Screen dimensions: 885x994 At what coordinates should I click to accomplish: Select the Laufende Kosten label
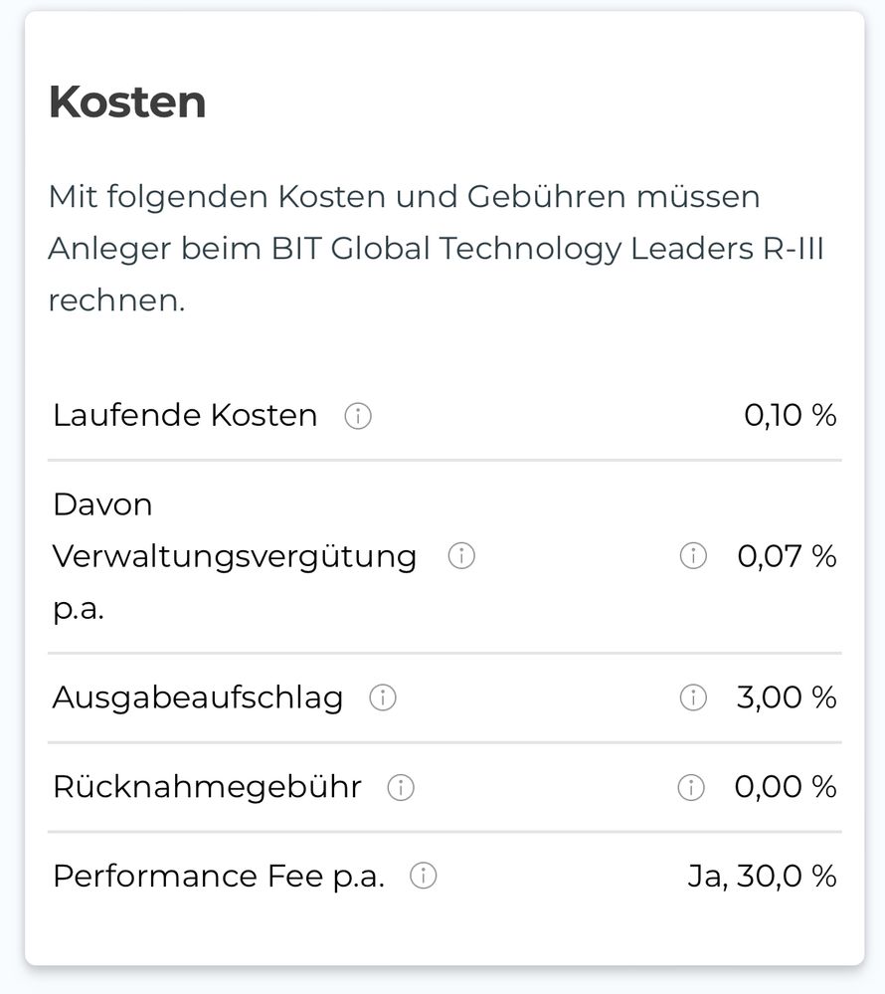coord(185,415)
